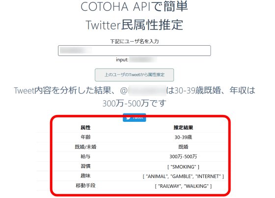
Task: Click the 既婚 result cell
Action: [x=183, y=147]
